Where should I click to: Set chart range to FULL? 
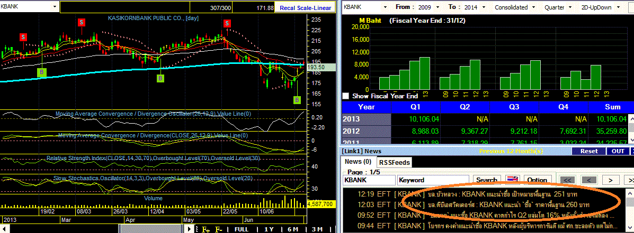point(242,229)
